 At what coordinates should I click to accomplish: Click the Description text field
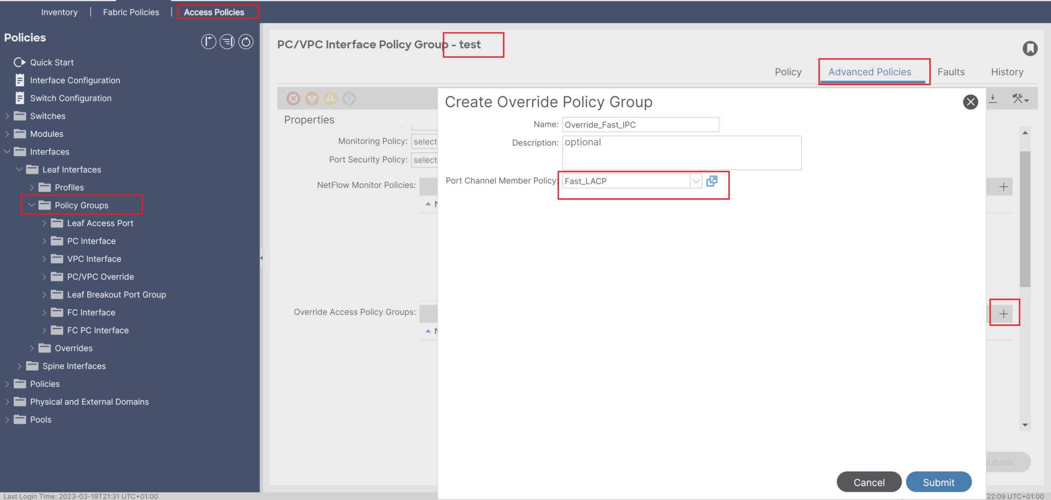click(681, 152)
